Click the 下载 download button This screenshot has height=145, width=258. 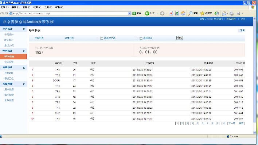pyautogui.click(x=242, y=31)
